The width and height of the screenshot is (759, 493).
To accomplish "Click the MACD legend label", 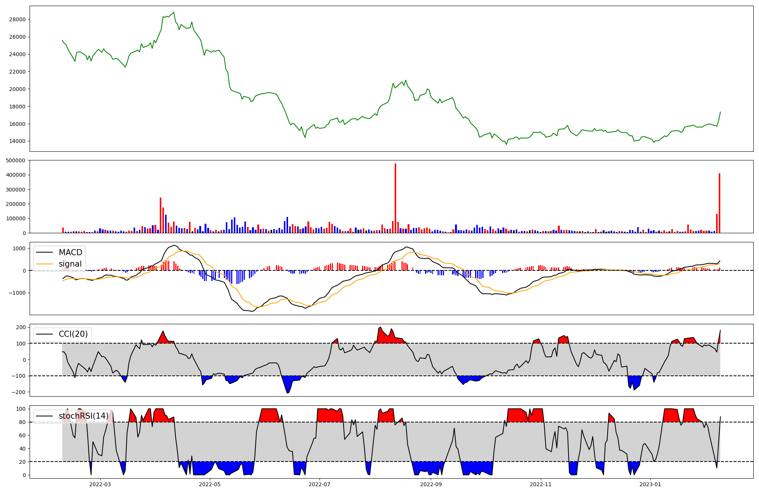I will click(70, 253).
